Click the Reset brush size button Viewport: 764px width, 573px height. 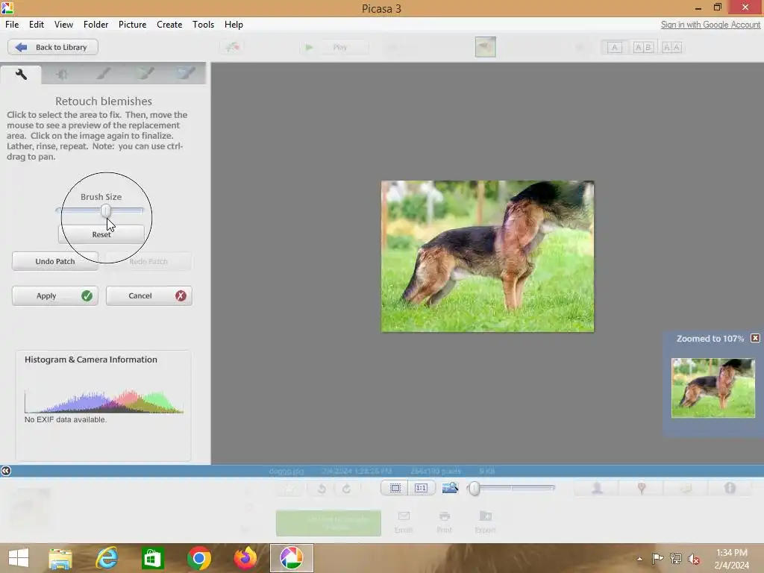[x=101, y=234]
